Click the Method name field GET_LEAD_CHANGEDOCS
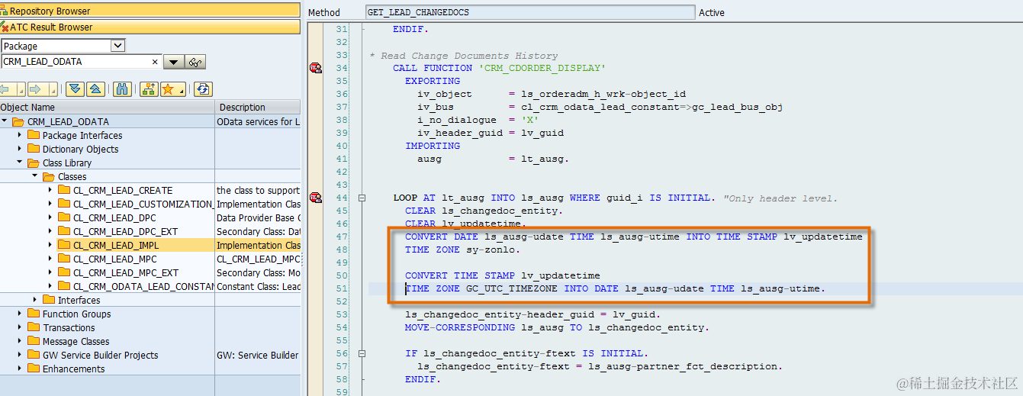The height and width of the screenshot is (396, 1023). (530, 12)
